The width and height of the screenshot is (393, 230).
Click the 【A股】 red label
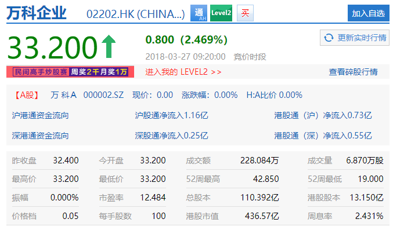(27, 95)
